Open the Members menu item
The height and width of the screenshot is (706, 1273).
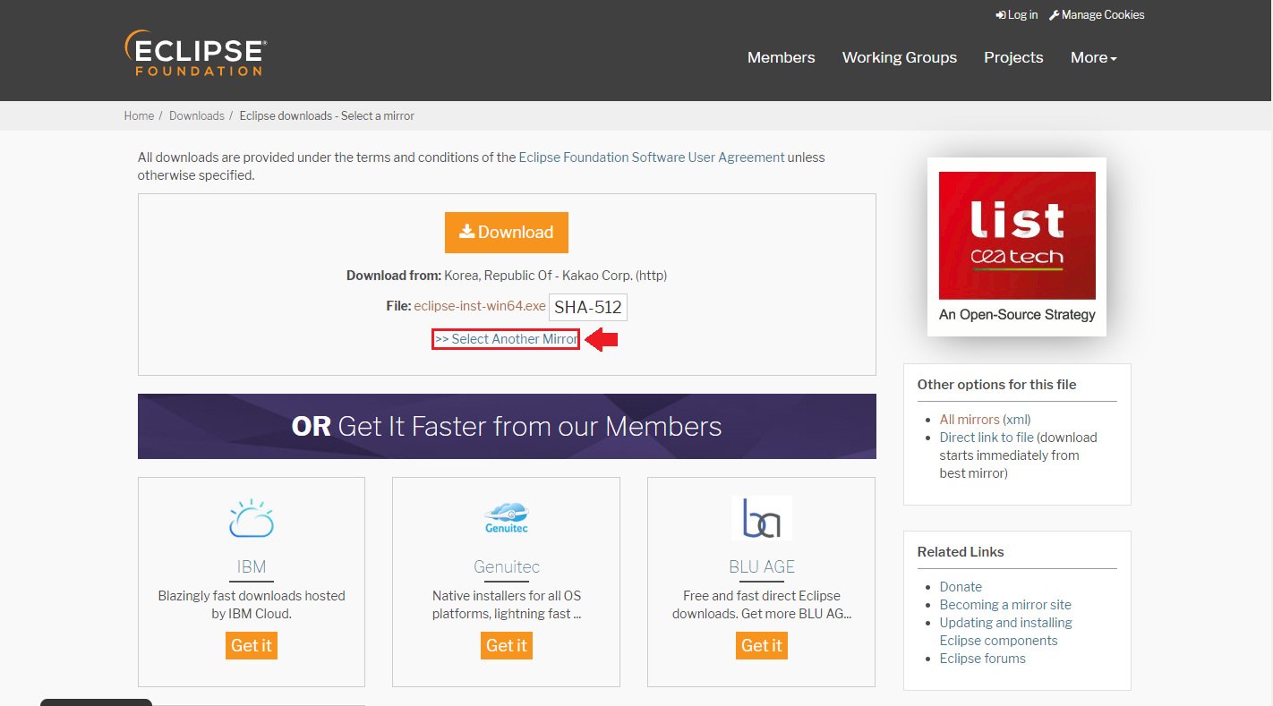coord(782,57)
